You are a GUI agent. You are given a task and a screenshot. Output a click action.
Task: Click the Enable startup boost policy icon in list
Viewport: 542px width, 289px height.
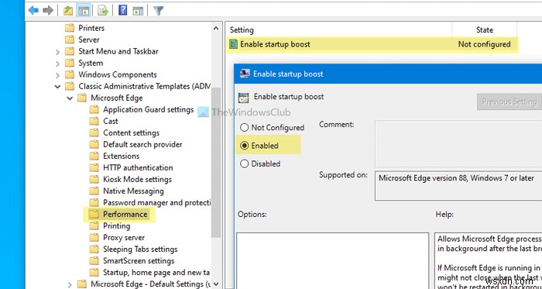[234, 44]
